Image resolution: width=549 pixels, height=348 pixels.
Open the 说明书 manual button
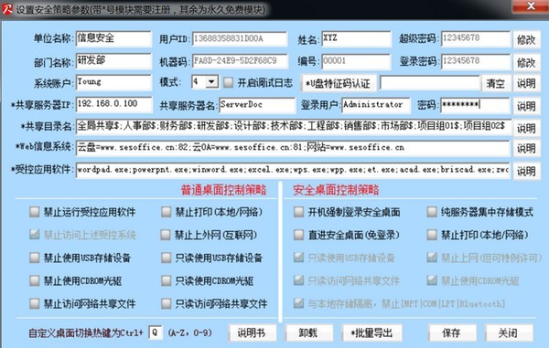(252, 333)
